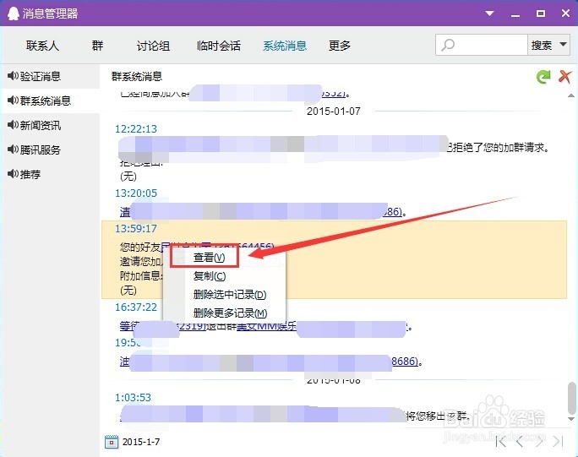
Task: Click the 群系统消息 panel heading
Action: tap(137, 76)
